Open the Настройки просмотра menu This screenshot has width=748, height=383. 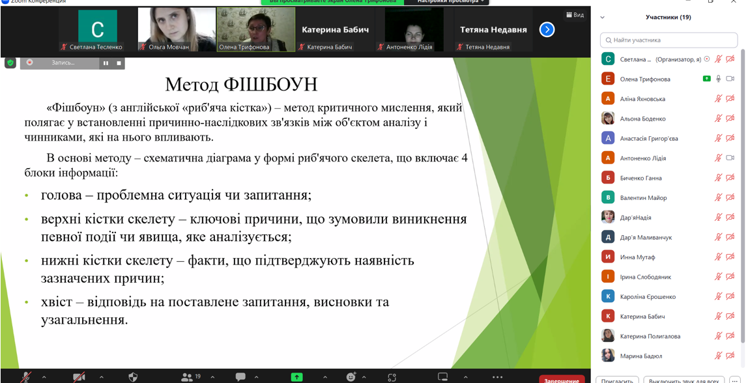coord(452,2)
